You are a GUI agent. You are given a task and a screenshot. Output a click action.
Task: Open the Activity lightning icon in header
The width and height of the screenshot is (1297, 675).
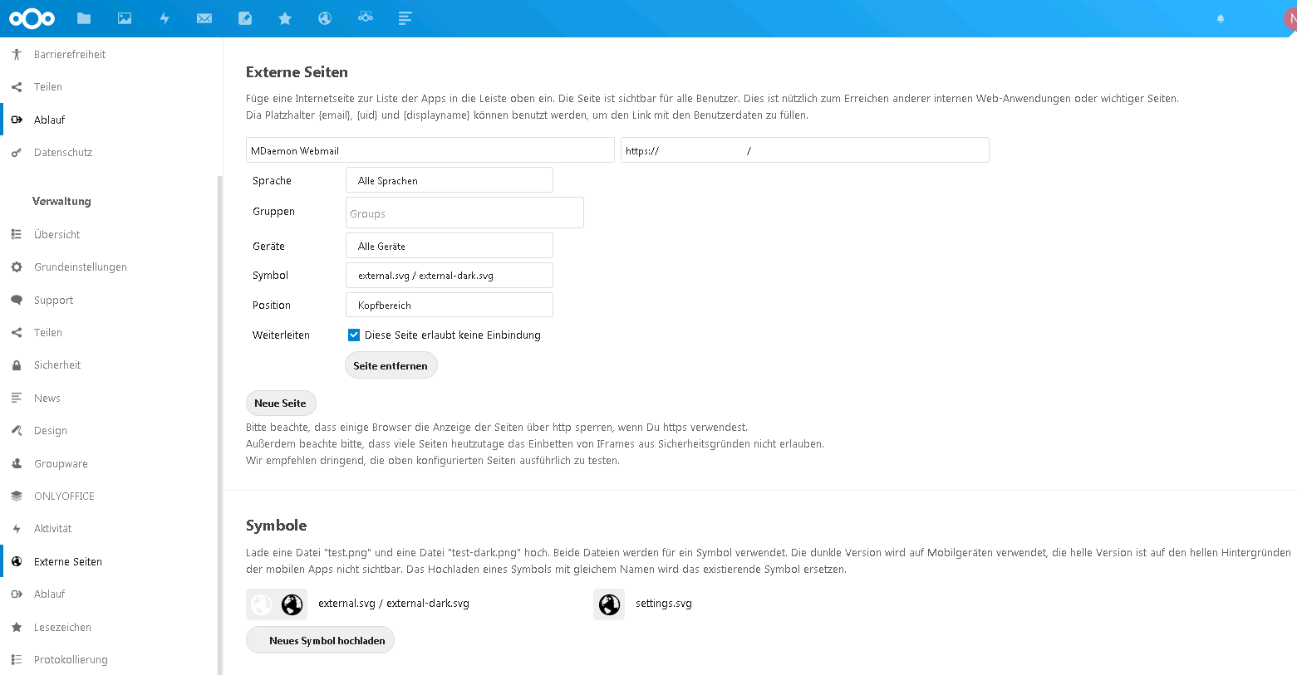[x=165, y=18]
